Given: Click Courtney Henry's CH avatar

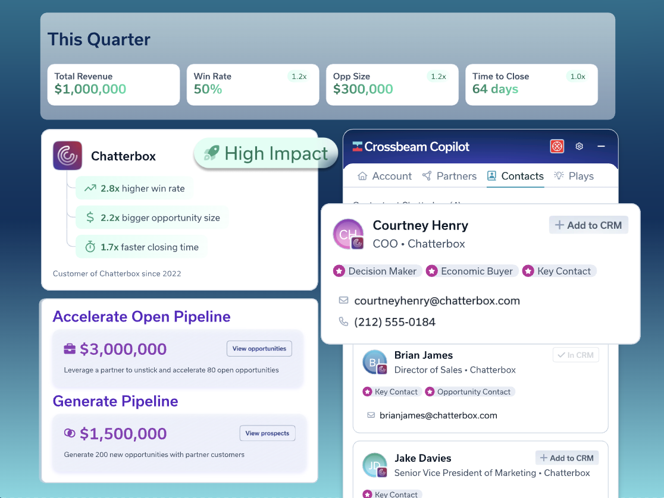Looking at the screenshot, I should (348, 234).
